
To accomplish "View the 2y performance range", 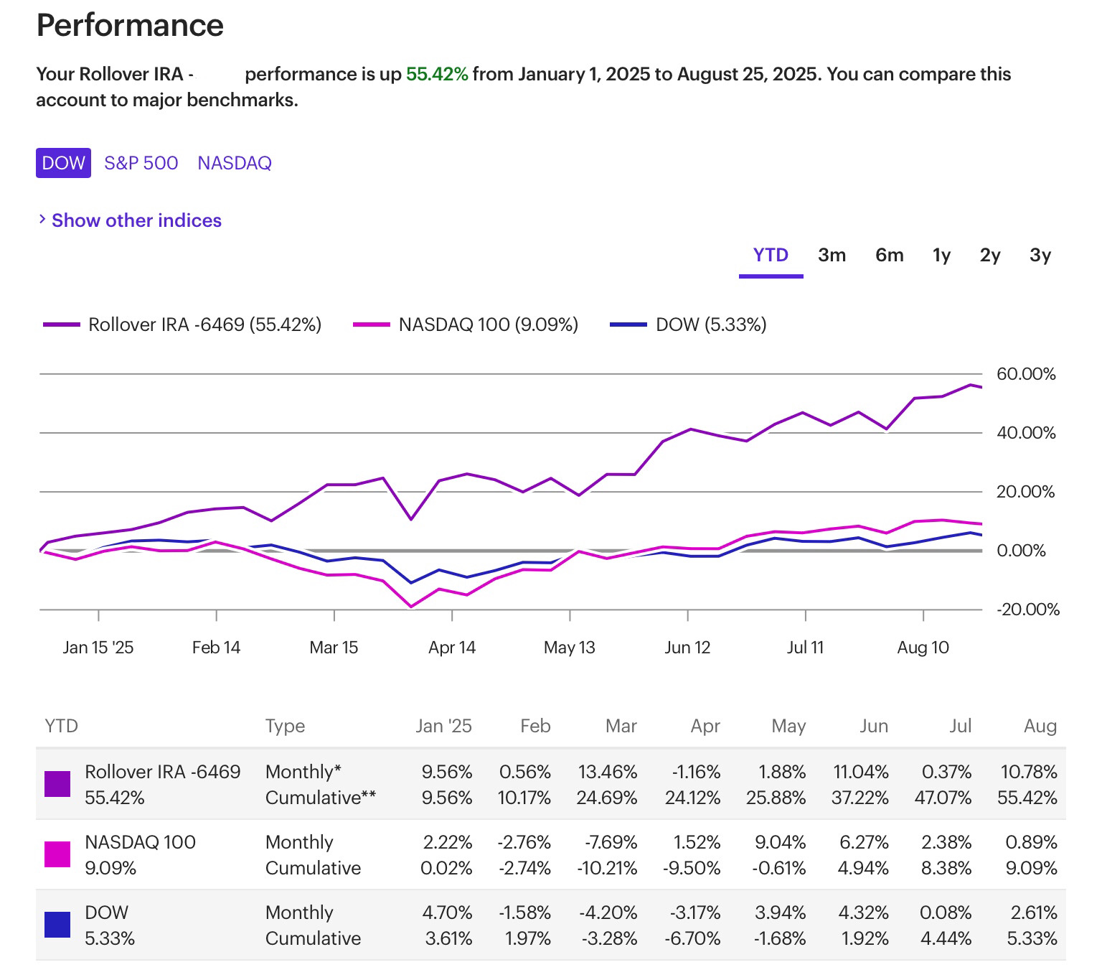I will click(990, 255).
